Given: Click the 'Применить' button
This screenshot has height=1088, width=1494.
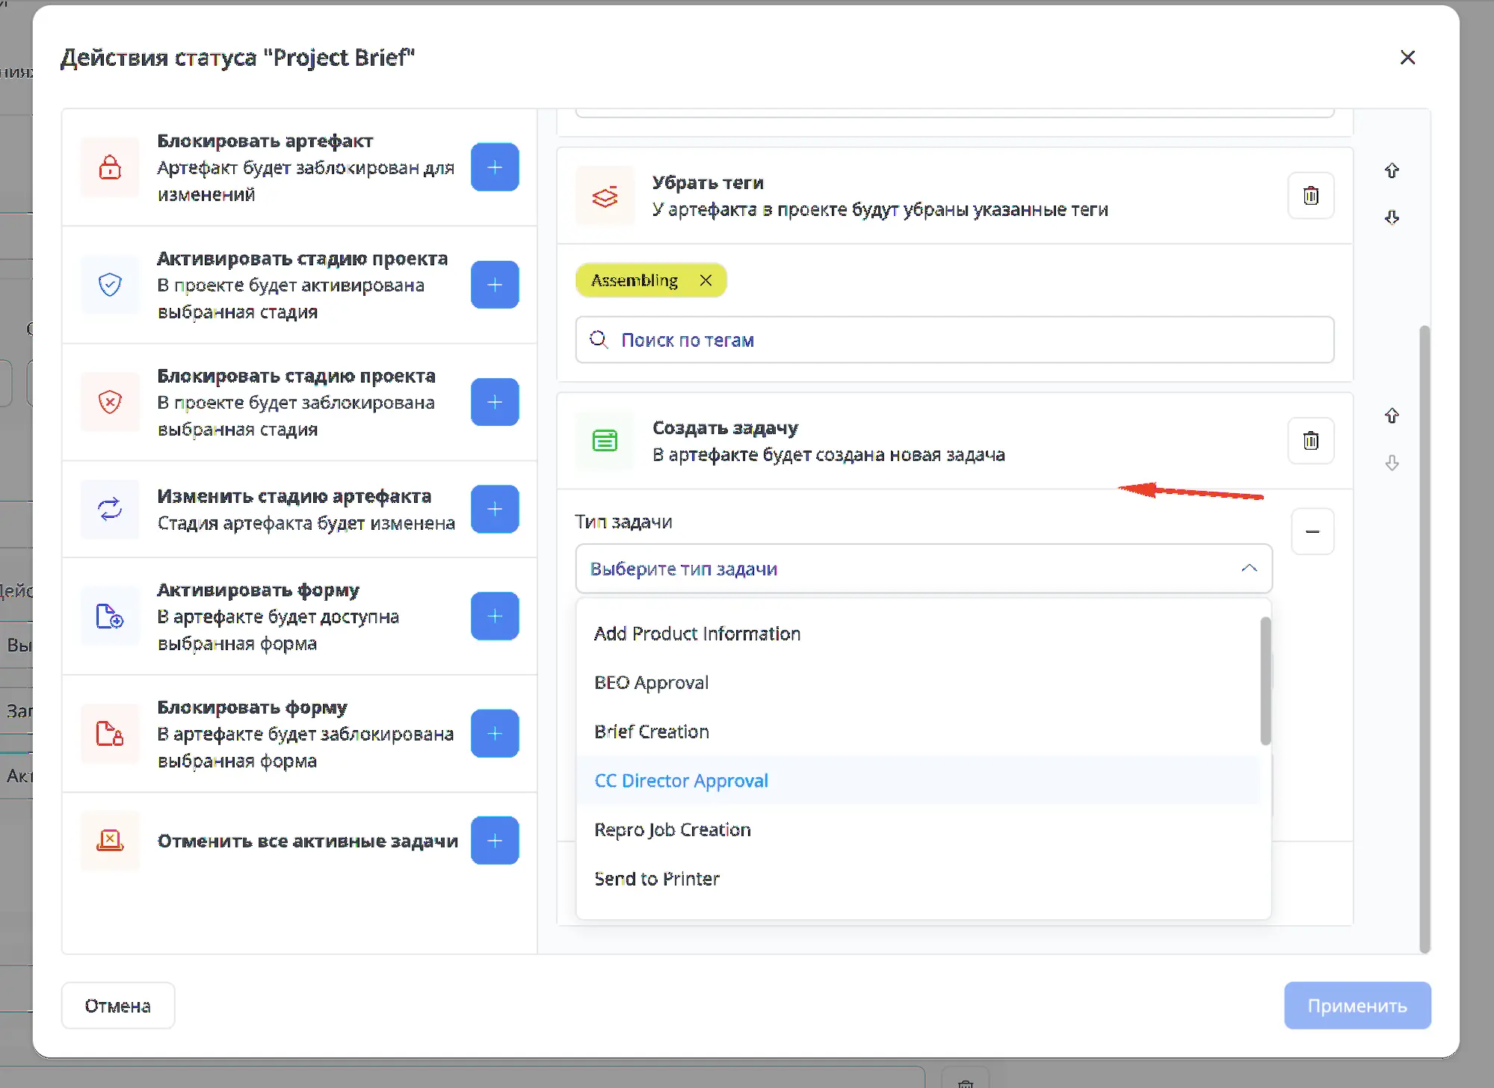Looking at the screenshot, I should 1356,1006.
